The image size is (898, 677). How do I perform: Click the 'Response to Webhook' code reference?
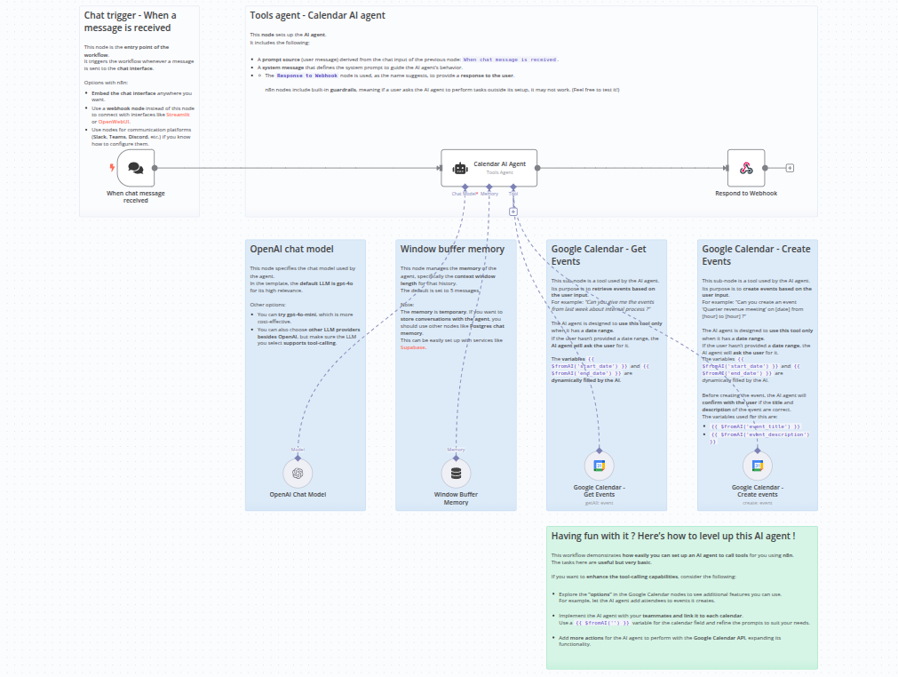click(x=307, y=76)
